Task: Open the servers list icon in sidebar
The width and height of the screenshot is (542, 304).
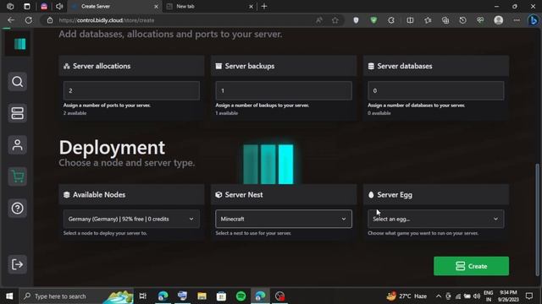Action: 17,113
